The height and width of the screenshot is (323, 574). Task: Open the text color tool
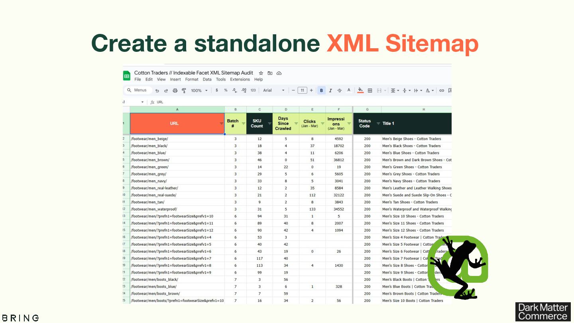click(x=349, y=91)
